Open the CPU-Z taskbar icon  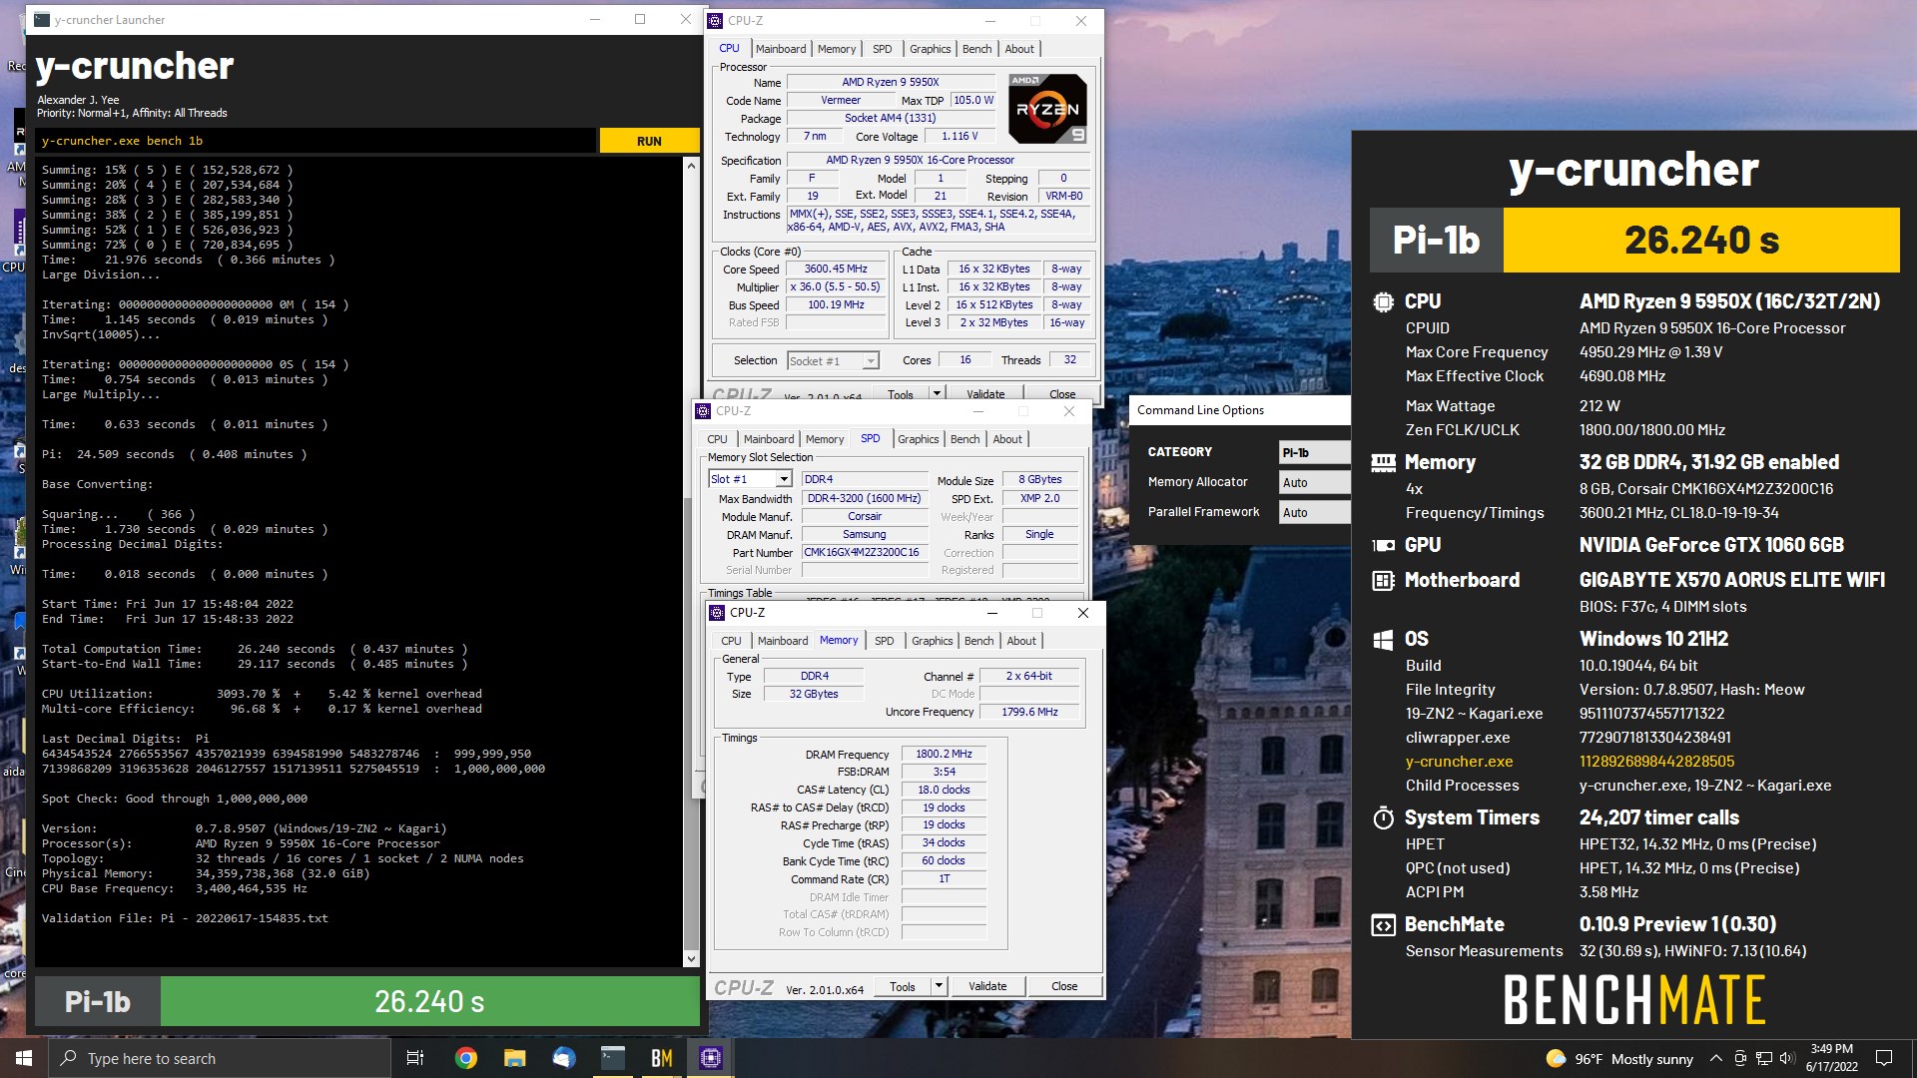point(710,1058)
